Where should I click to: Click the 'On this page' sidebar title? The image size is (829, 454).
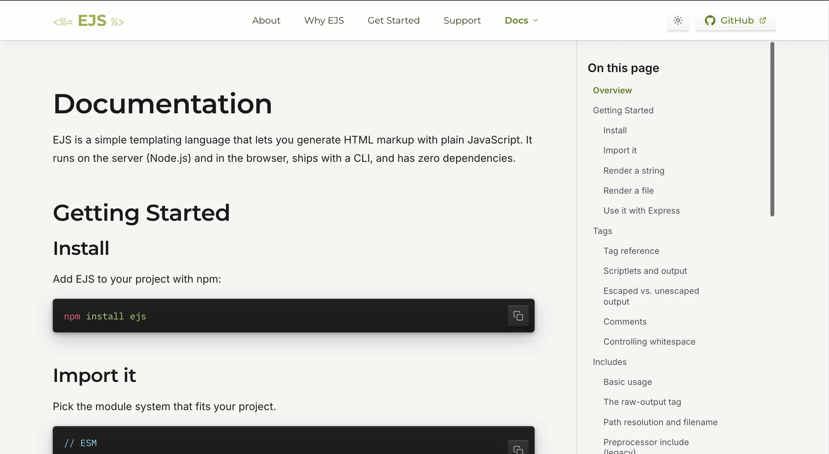(x=623, y=68)
